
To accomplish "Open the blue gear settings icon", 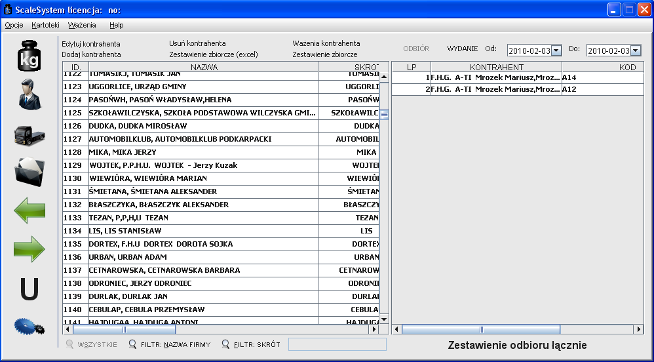I will 29,327.
